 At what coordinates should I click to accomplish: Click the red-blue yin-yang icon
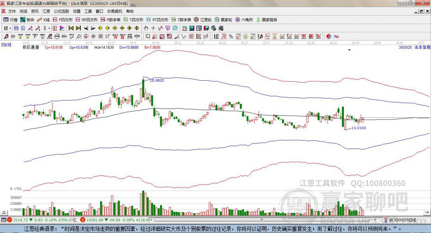pyautogui.click(x=329, y=36)
